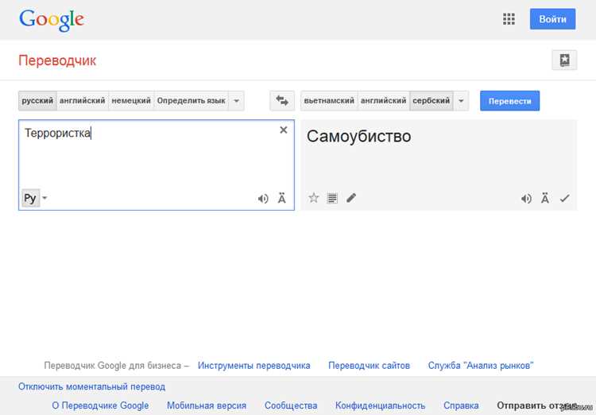Suggest an edit with pencil icon
The height and width of the screenshot is (415, 596).
pos(351,198)
